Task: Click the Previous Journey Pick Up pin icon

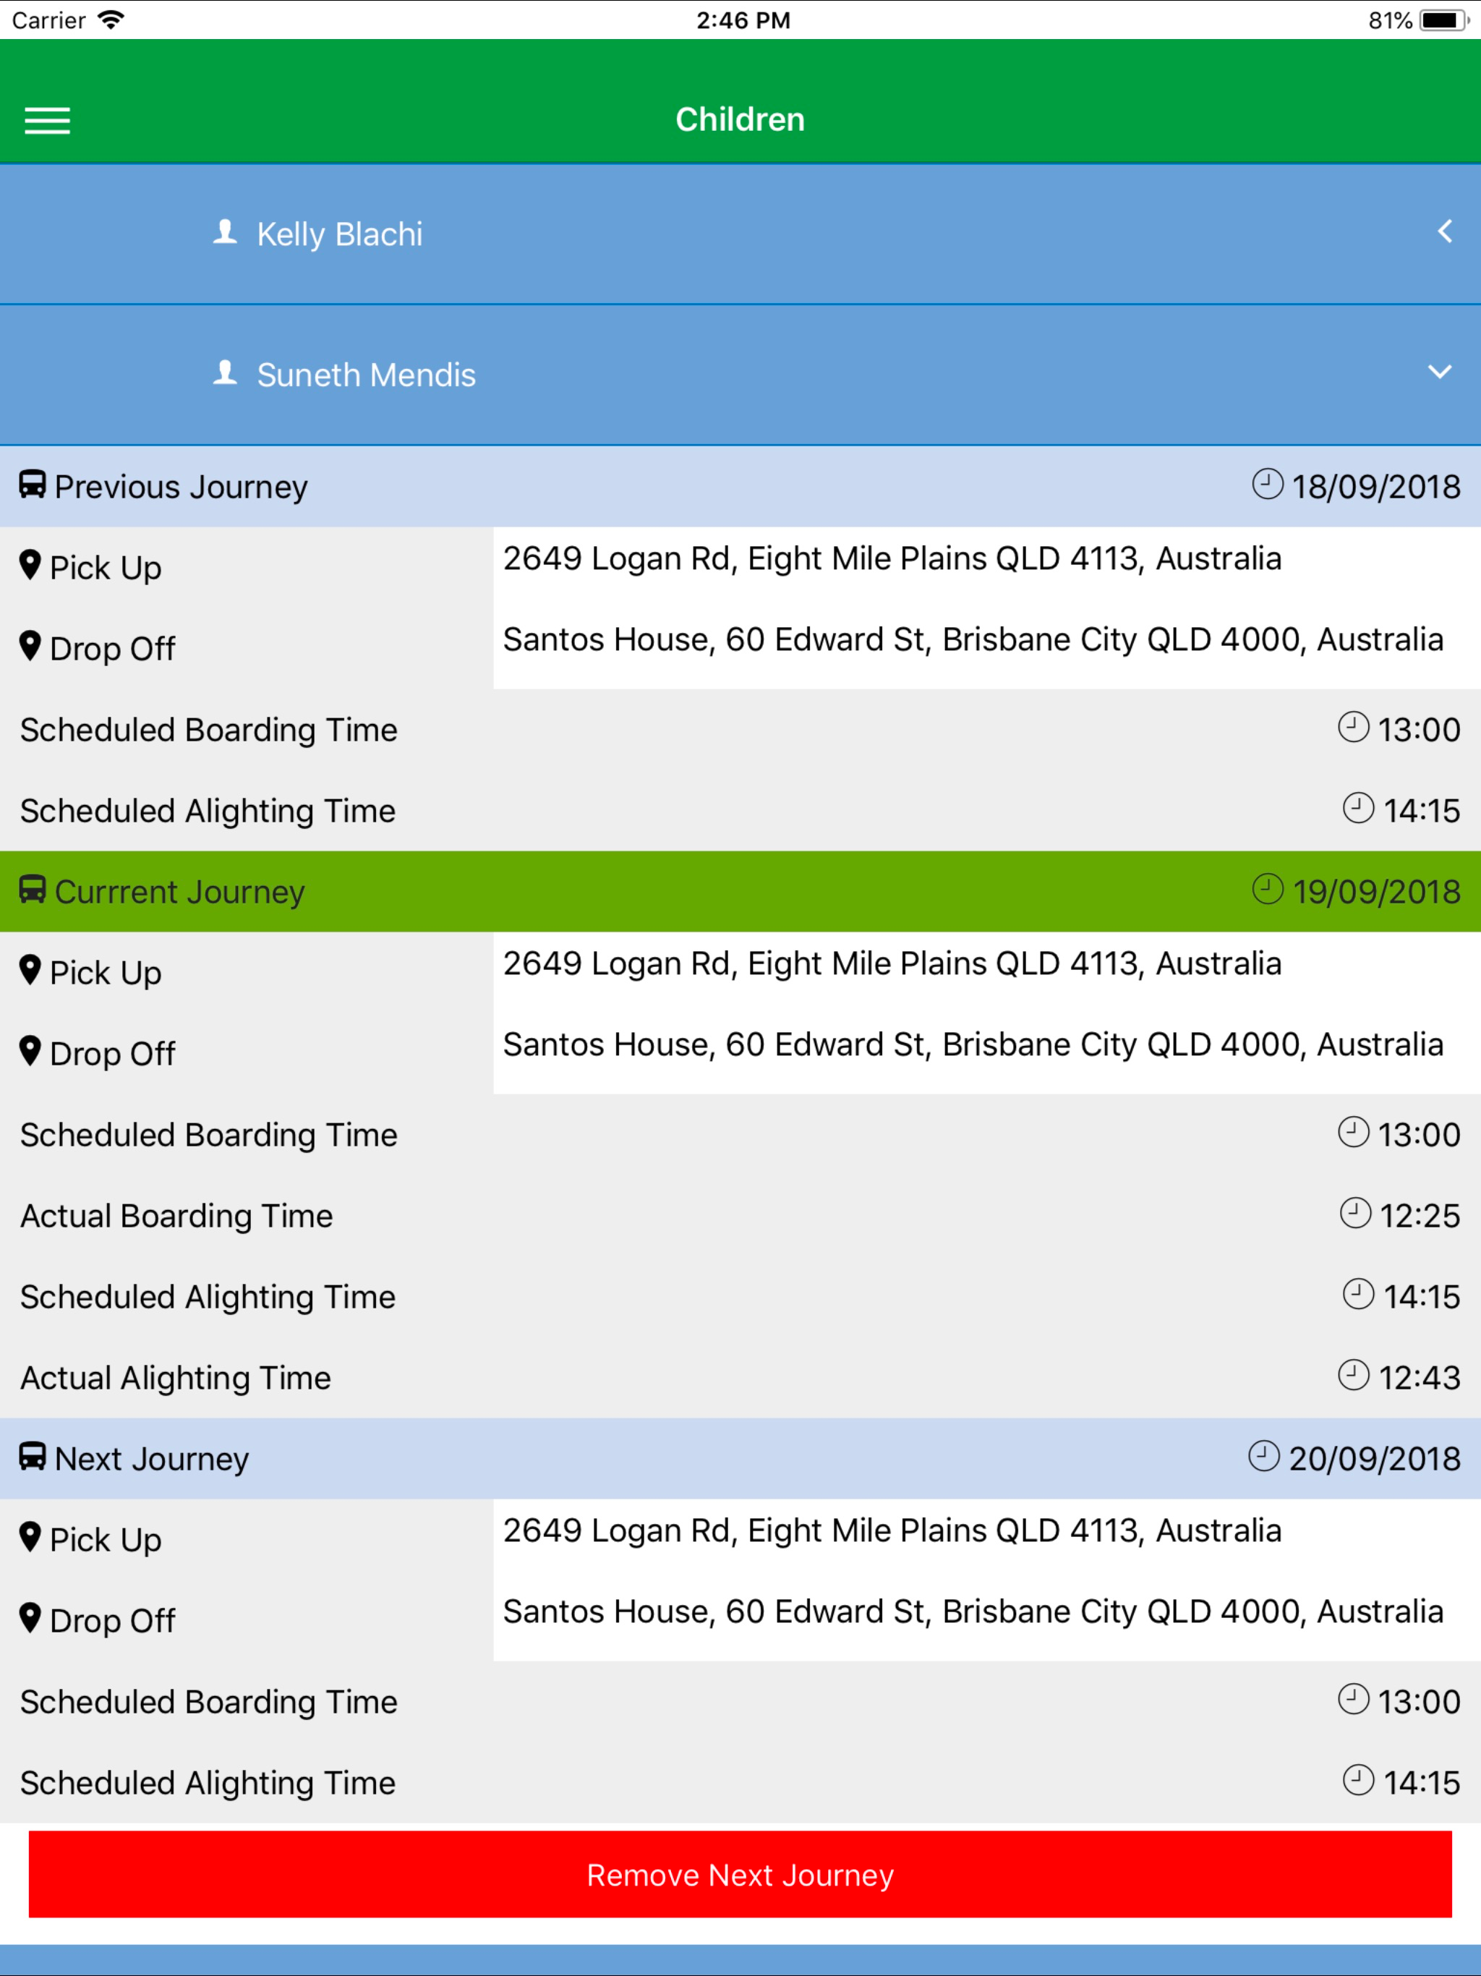Action: [x=30, y=566]
